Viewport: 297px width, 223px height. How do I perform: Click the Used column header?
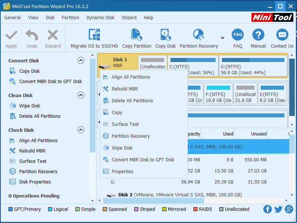(217, 134)
